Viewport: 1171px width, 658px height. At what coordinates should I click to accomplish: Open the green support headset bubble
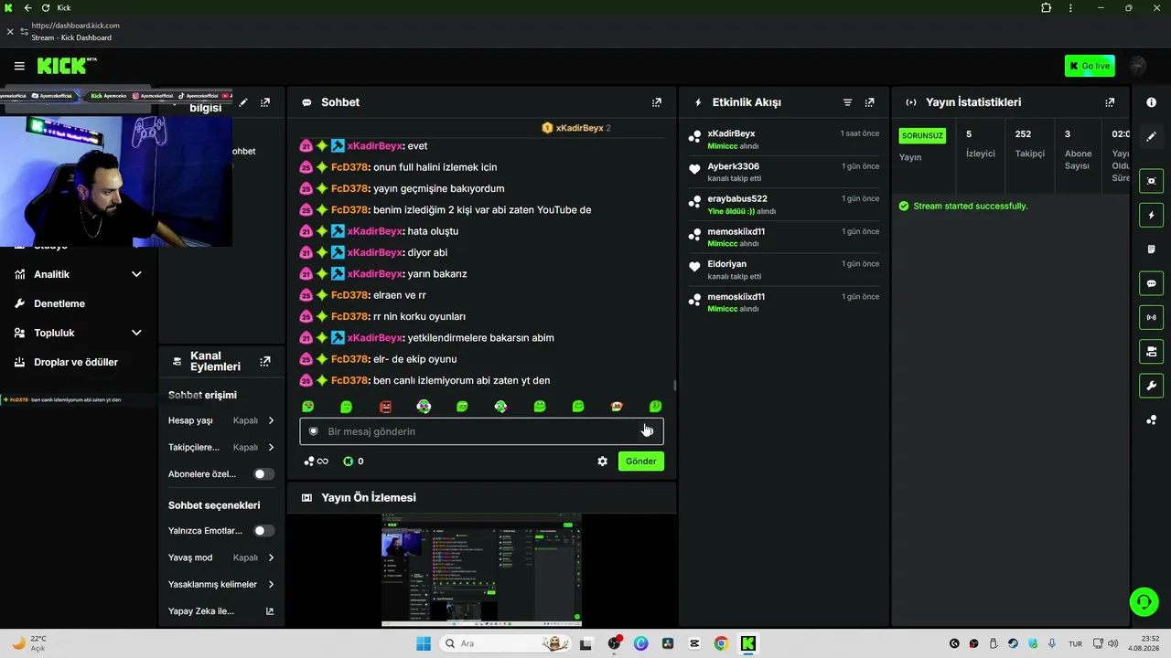pyautogui.click(x=1144, y=601)
